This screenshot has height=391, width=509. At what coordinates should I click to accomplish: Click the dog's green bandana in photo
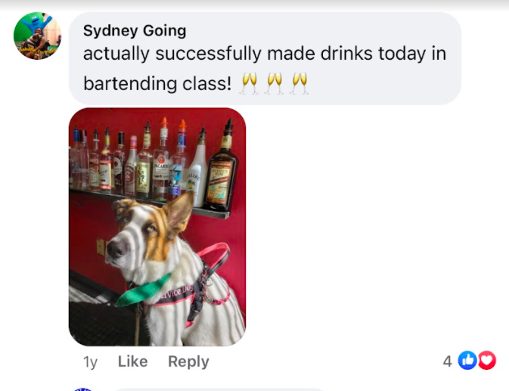[x=142, y=290]
